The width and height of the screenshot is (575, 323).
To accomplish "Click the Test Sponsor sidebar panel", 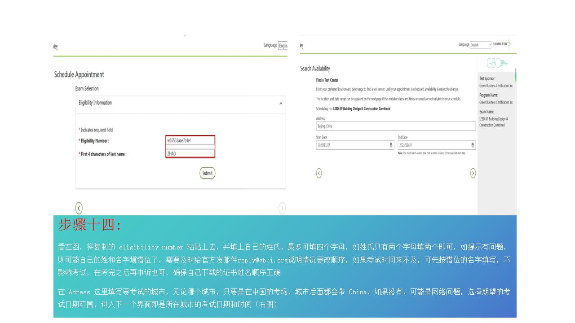I will [496, 82].
